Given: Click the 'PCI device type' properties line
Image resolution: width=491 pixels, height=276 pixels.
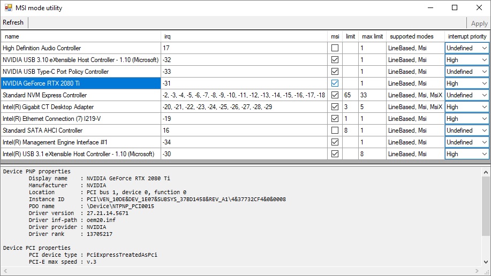Looking at the screenshot, I should pos(93,255).
